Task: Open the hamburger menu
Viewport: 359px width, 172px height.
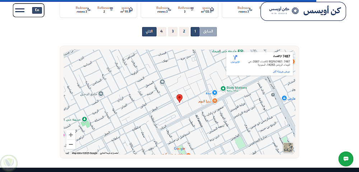Action: tap(20, 10)
